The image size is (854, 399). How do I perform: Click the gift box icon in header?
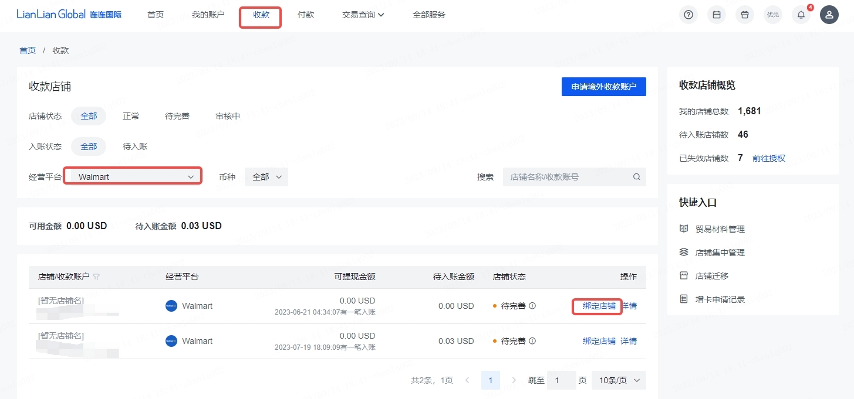pyautogui.click(x=745, y=15)
